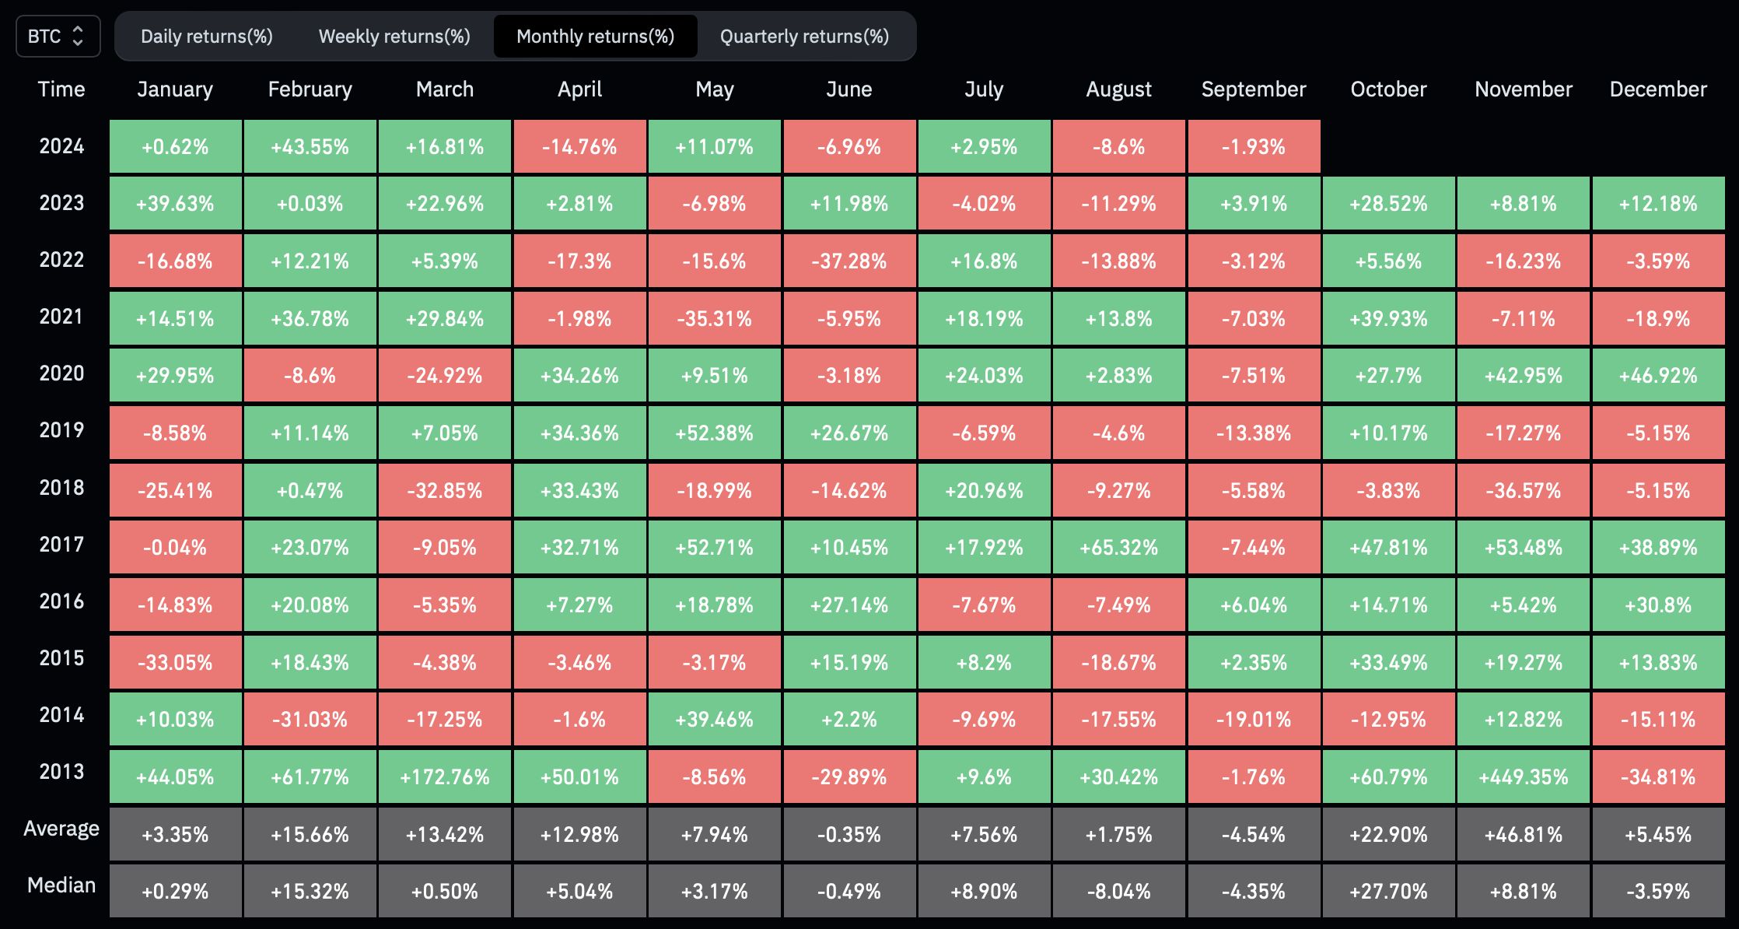Switch to Weekly returns(%) tab
The image size is (1739, 929).
(394, 37)
